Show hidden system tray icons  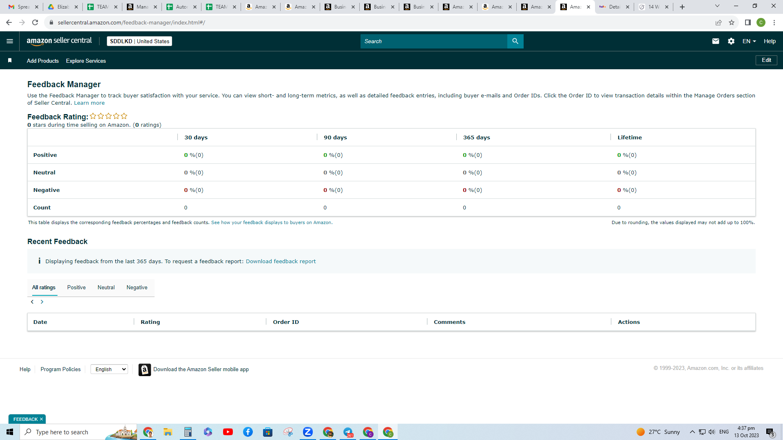pos(692,432)
